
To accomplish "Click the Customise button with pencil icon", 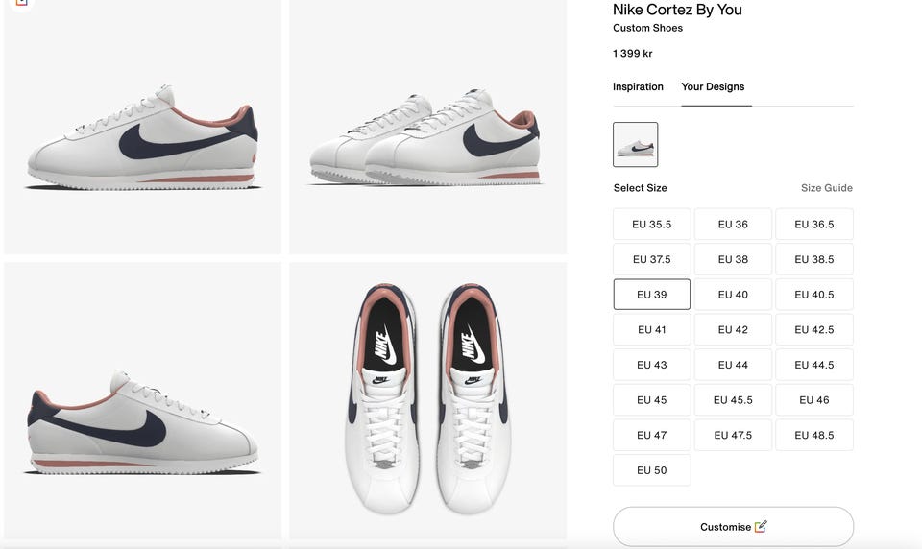I will pyautogui.click(x=733, y=527).
